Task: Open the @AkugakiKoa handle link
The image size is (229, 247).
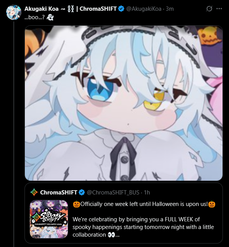Action: (144, 9)
